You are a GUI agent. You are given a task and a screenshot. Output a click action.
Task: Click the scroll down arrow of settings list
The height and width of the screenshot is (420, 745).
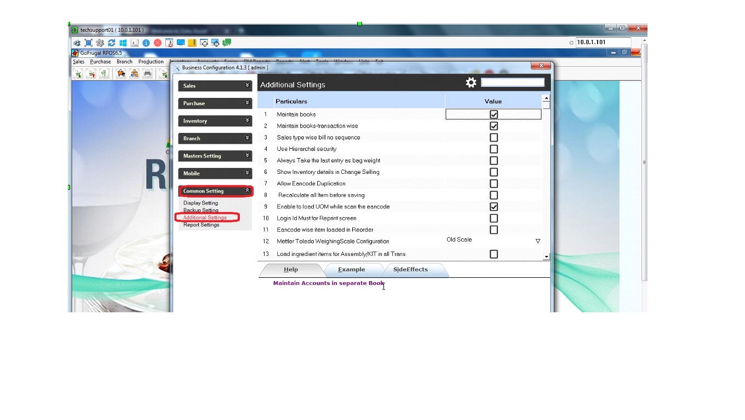[546, 256]
